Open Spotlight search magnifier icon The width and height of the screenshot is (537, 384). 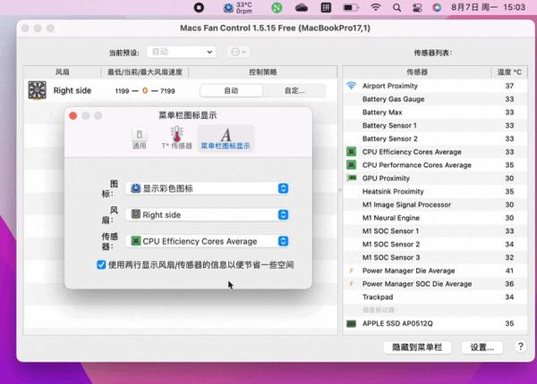click(x=396, y=7)
